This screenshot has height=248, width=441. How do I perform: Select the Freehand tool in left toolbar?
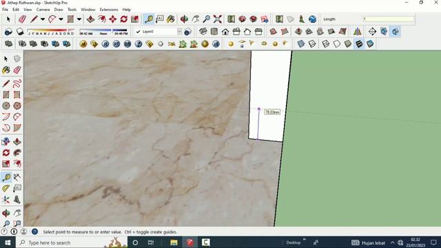click(17, 83)
